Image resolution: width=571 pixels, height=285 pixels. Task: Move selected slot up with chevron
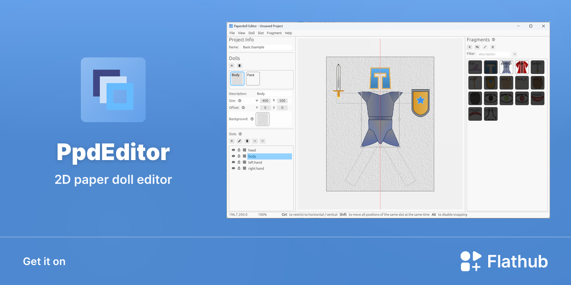tap(255, 141)
